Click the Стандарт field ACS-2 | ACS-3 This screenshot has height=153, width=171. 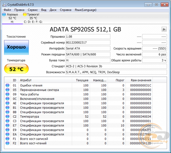point(116,66)
